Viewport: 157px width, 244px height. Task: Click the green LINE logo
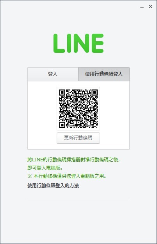pos(78,43)
